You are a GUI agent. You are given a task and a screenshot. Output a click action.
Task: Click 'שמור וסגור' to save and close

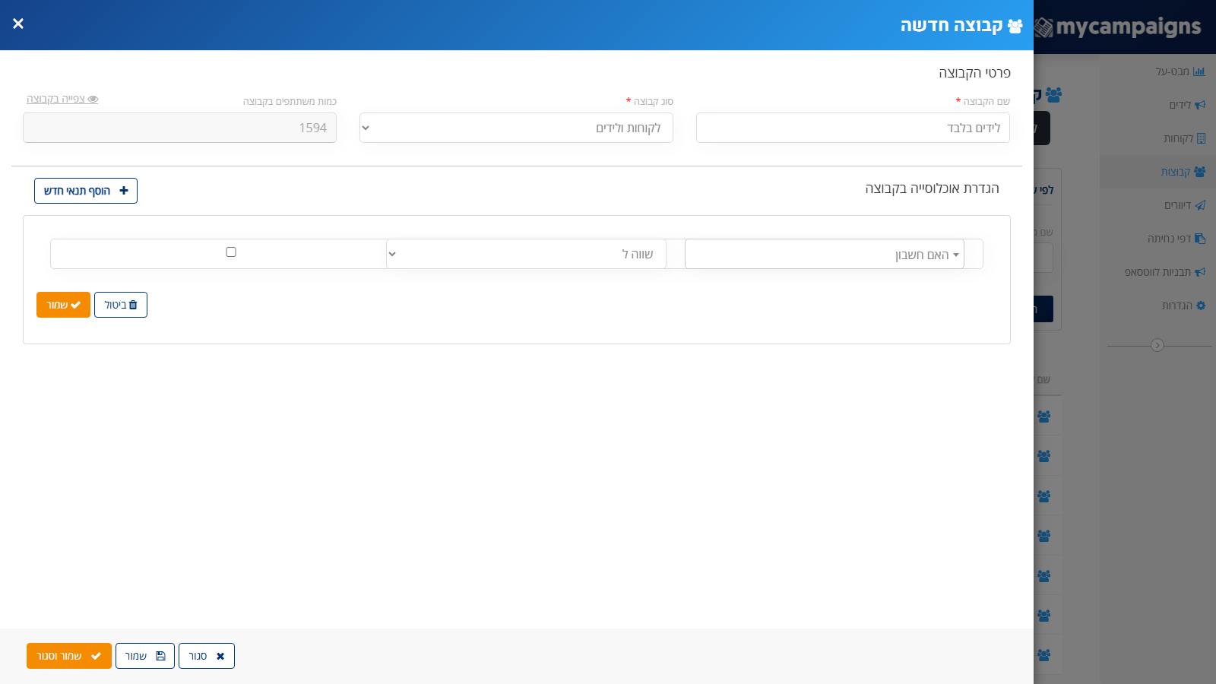pos(69,656)
